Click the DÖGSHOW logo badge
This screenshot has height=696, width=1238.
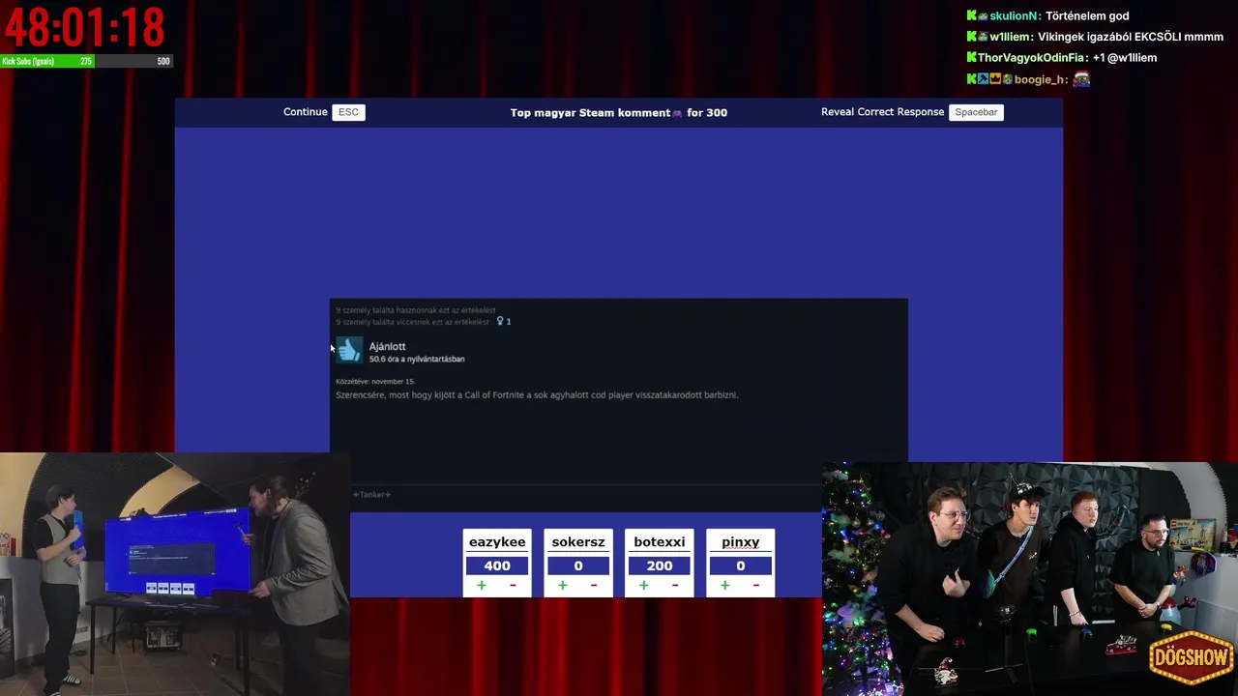[x=1192, y=657]
